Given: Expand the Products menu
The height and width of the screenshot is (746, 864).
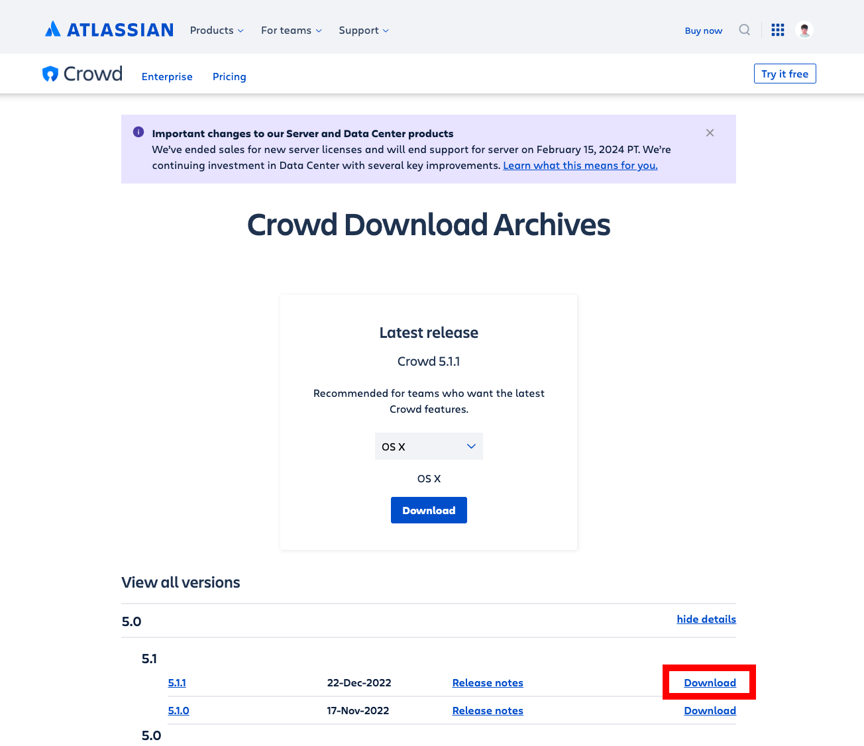Looking at the screenshot, I should pos(217,30).
